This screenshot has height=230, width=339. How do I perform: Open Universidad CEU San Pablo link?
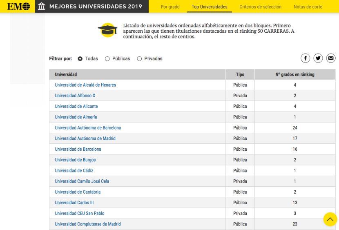click(80, 213)
